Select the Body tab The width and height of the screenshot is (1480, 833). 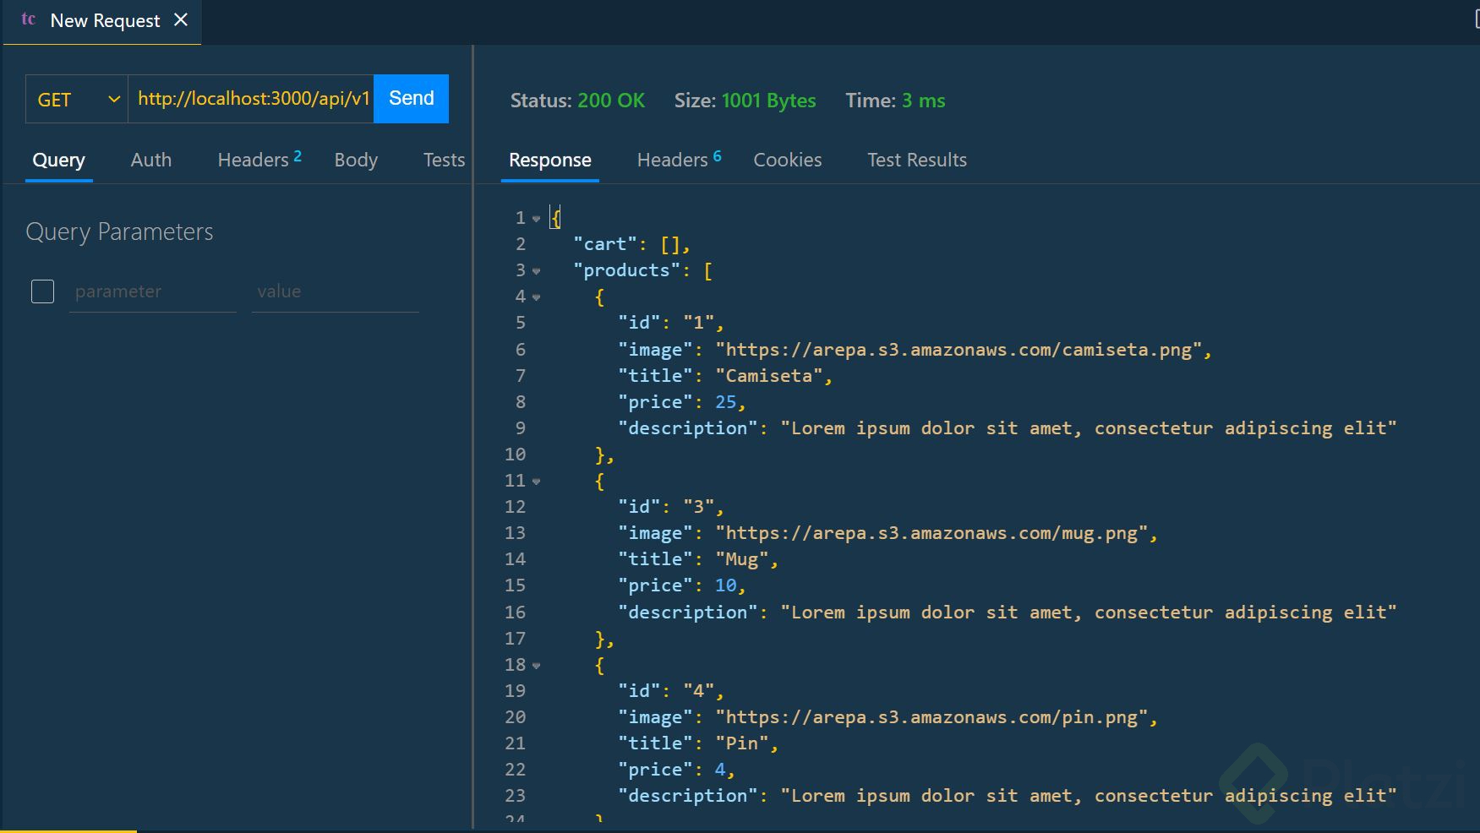(x=356, y=160)
